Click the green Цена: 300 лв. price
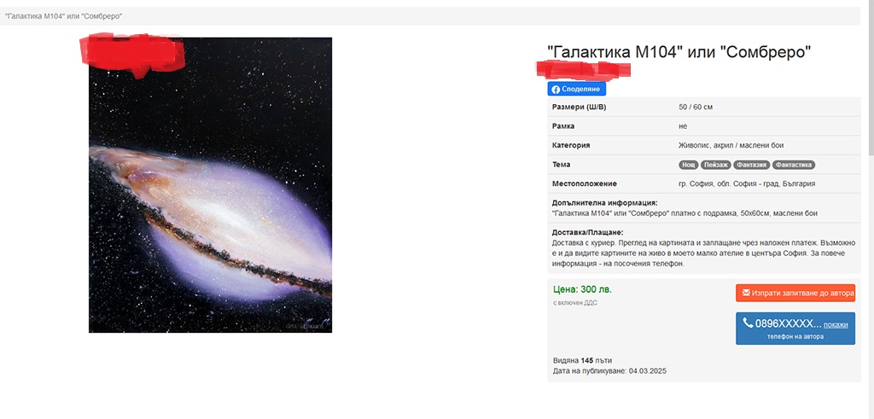The image size is (874, 419). pos(582,289)
